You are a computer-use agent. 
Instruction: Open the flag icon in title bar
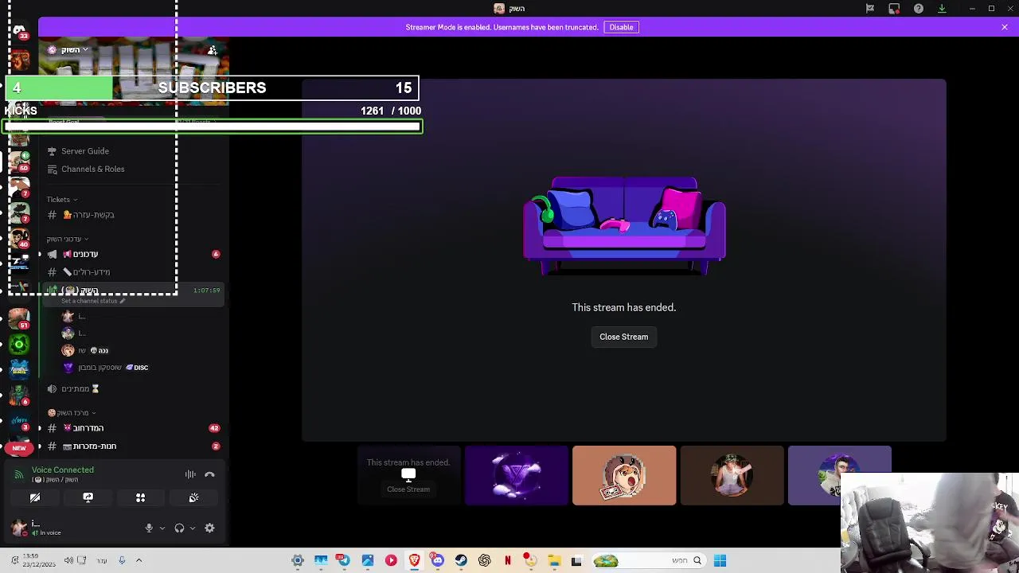[x=870, y=9]
